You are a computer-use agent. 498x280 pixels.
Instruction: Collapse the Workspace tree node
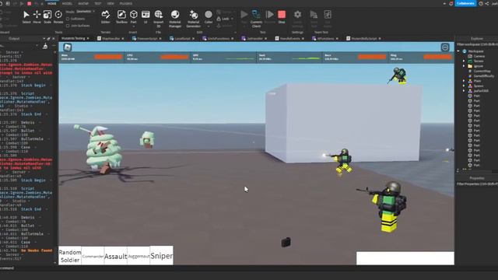458,51
